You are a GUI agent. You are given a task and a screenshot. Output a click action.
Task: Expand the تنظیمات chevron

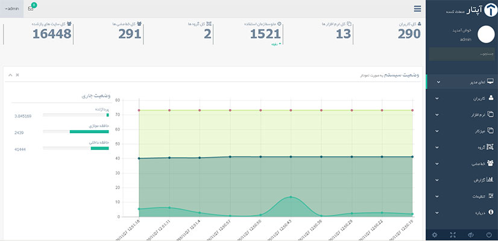click(x=437, y=196)
